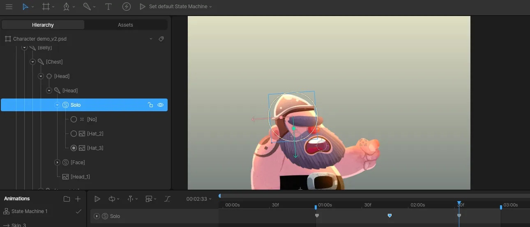Play the timeline animation
530x227 pixels.
tap(97, 199)
